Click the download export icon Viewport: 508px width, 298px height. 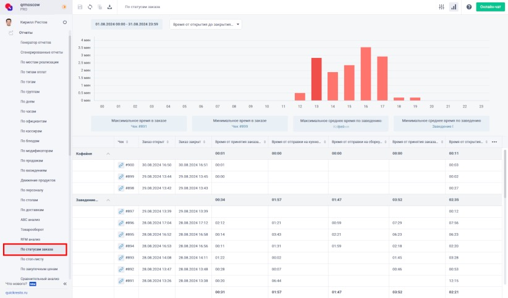point(110,7)
